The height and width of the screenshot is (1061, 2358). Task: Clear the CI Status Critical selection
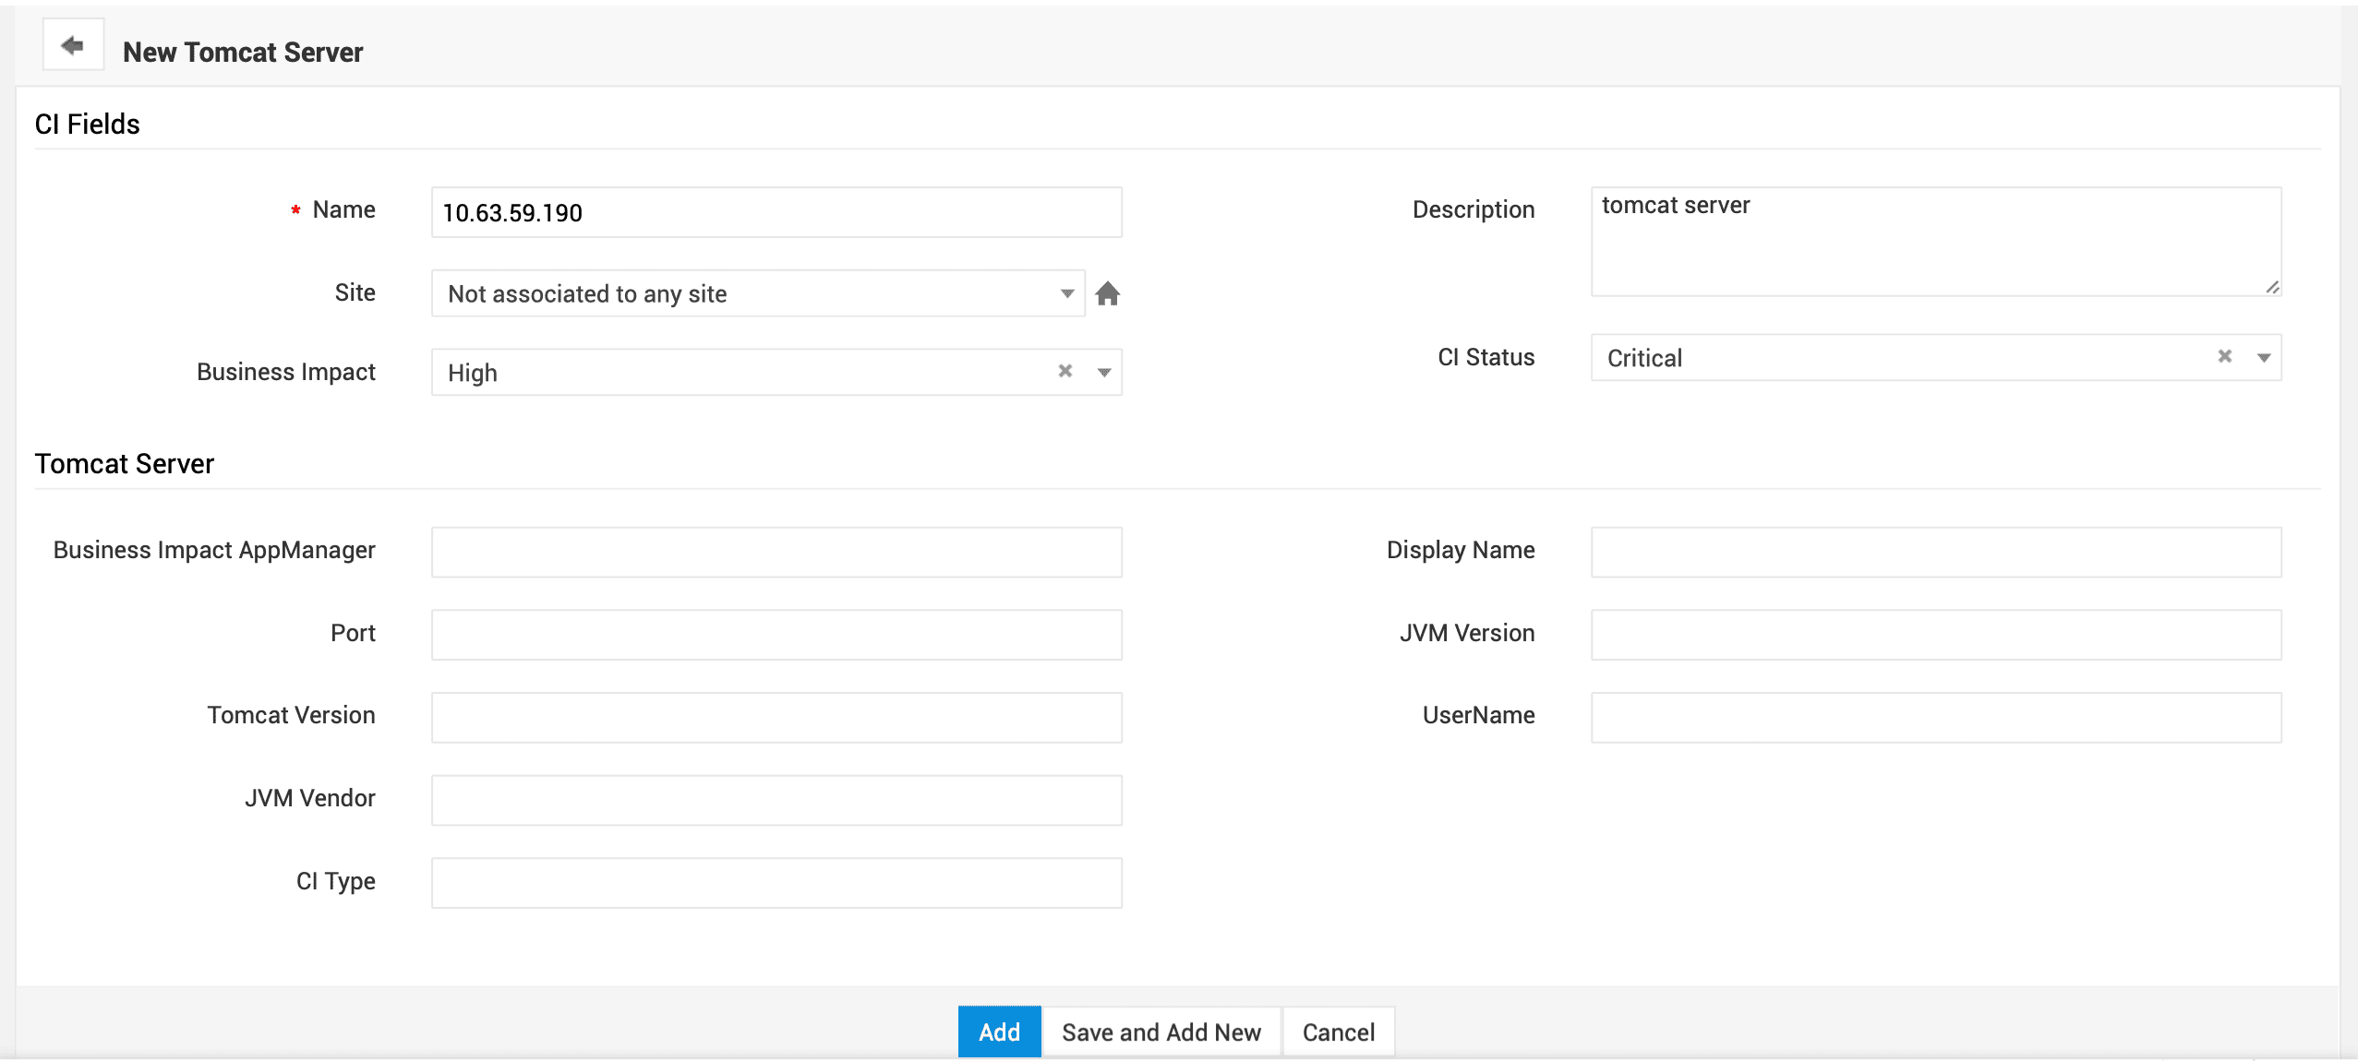[2224, 356]
